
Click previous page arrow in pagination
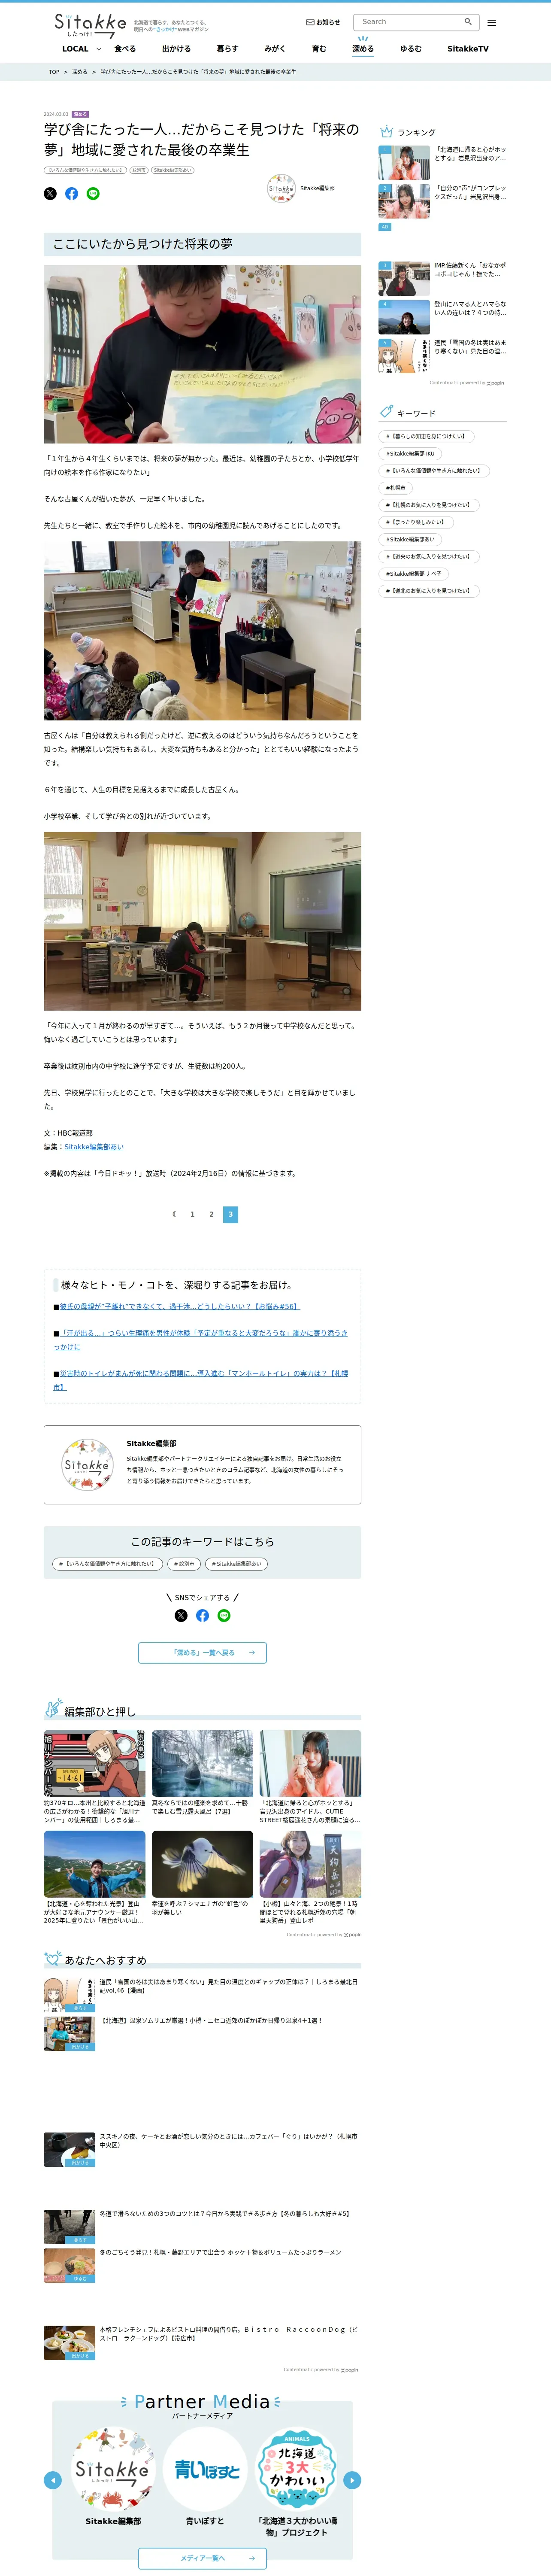click(x=174, y=1214)
